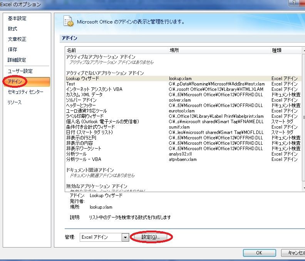Click the sumif.xlam location cell

pyautogui.click(x=179, y=127)
